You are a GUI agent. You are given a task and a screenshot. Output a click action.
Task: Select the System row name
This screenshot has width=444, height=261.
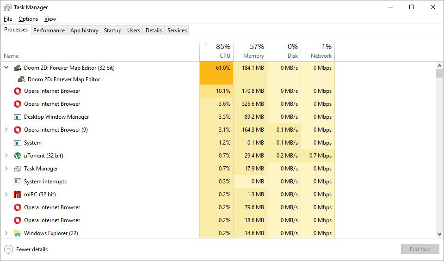pos(33,143)
